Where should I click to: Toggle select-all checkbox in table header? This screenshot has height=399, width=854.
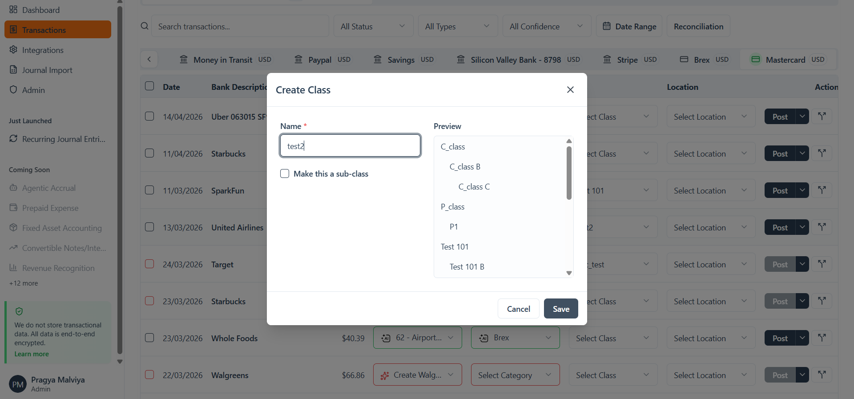pos(149,86)
